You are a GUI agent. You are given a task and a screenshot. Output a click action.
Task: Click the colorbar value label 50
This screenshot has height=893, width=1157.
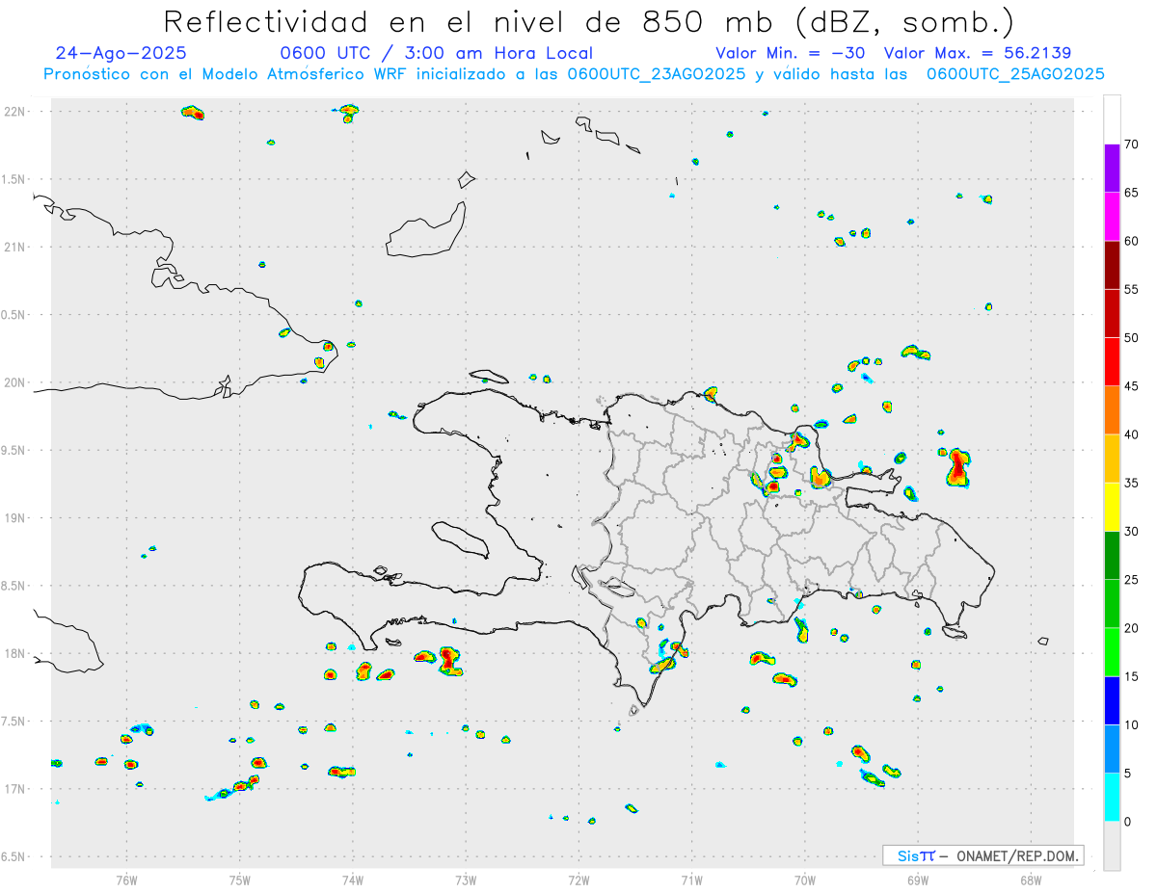tap(1132, 338)
